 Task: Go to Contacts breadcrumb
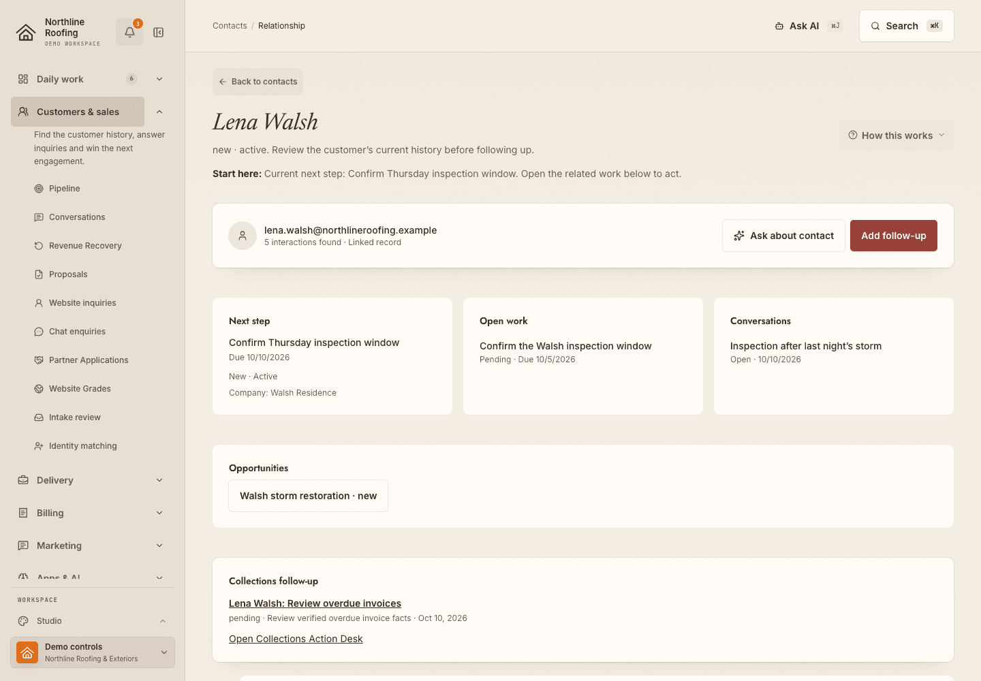click(230, 26)
